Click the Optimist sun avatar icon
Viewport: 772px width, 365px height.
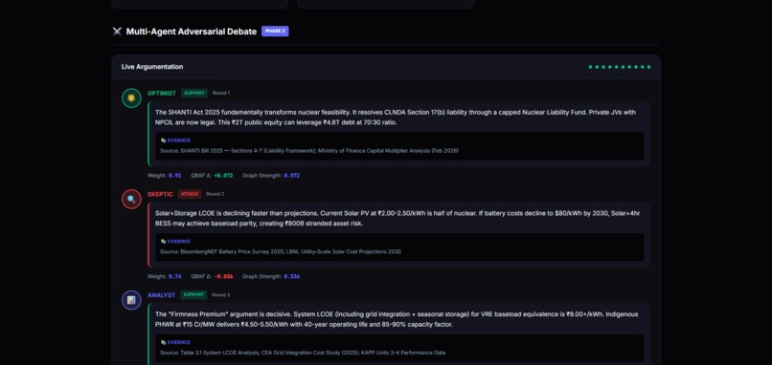coord(131,97)
